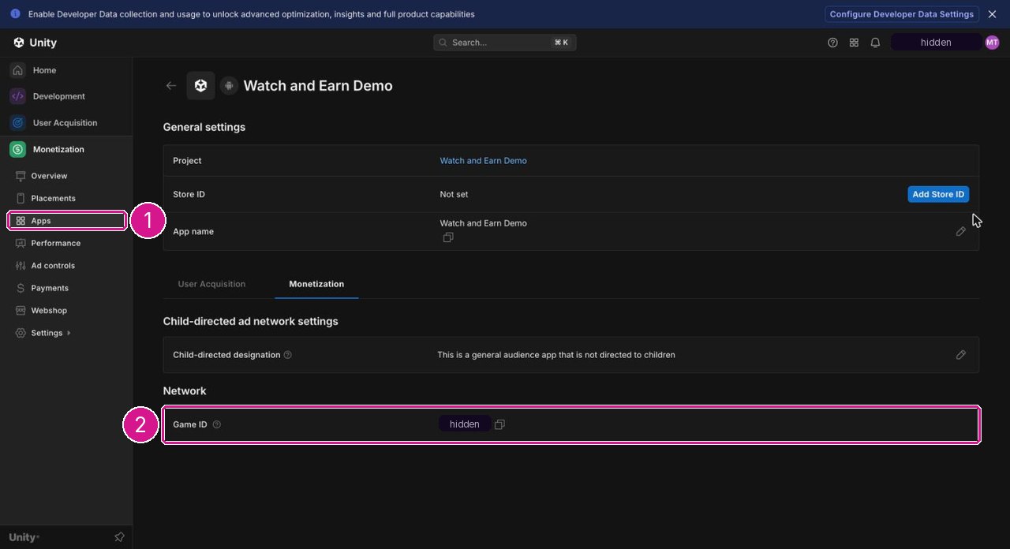Open the apps grid icon in header

(x=854, y=43)
